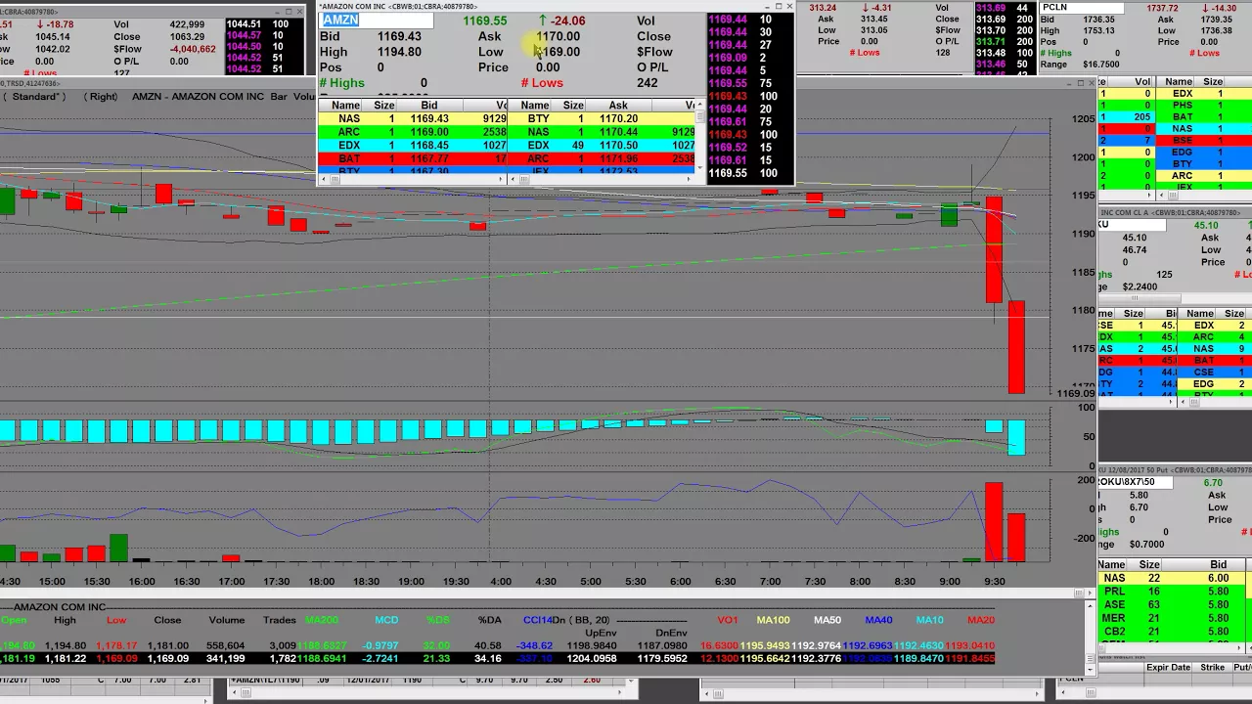
Task: Click the VO1 indicator column header
Action: click(x=728, y=620)
